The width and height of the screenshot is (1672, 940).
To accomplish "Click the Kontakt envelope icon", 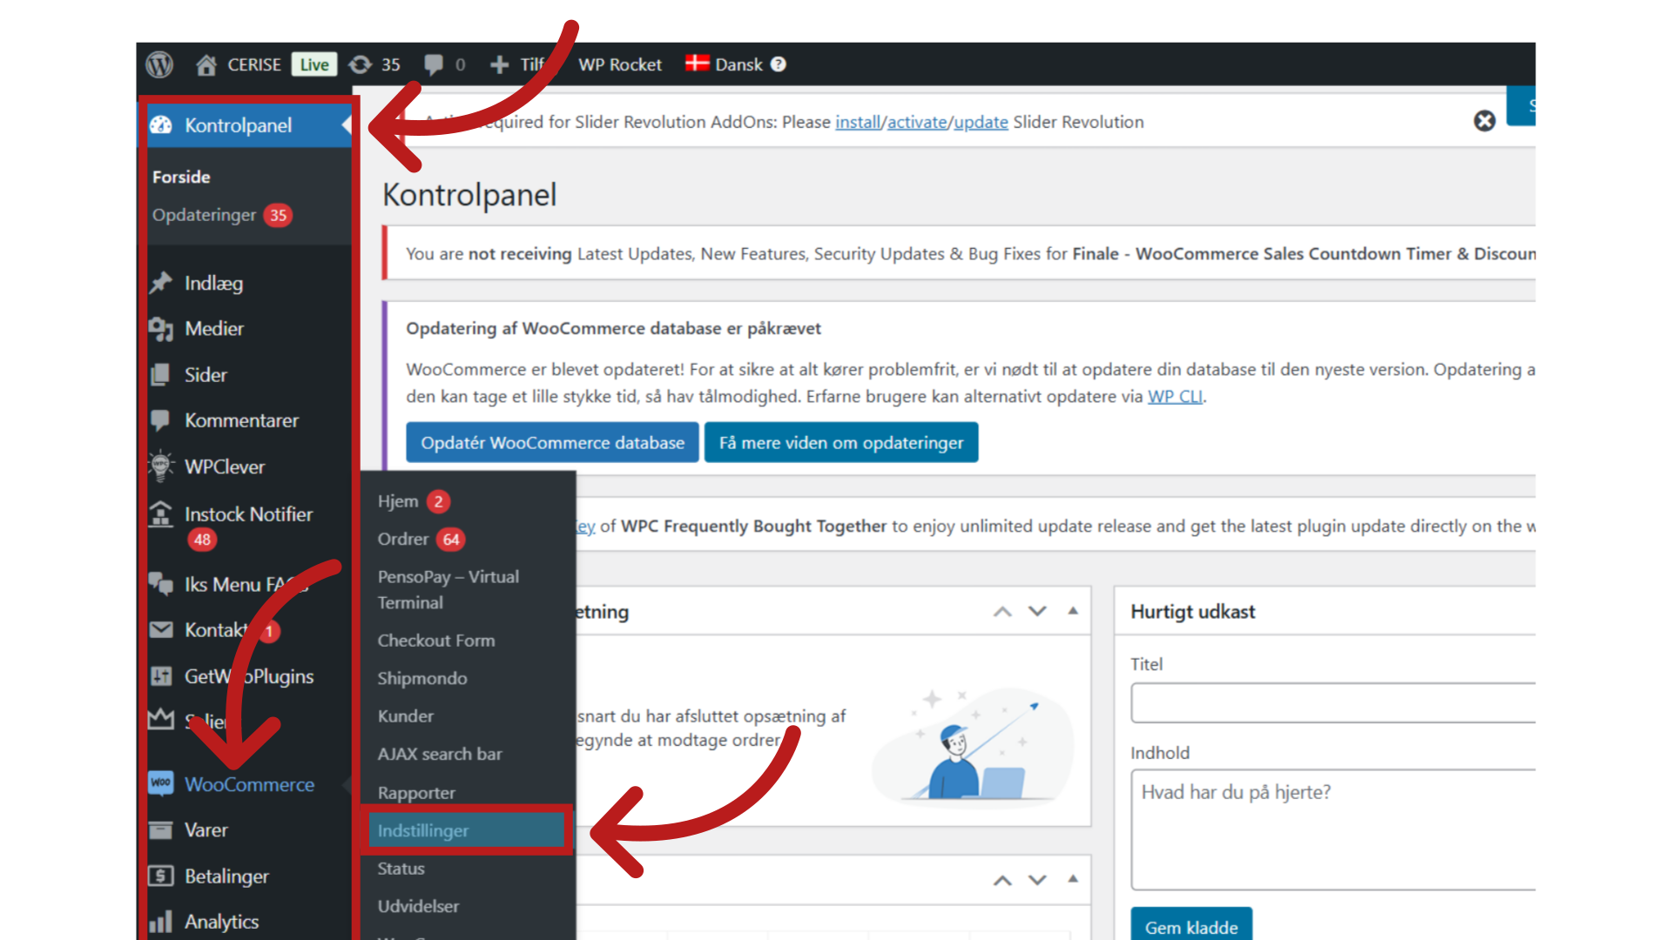I will point(161,629).
